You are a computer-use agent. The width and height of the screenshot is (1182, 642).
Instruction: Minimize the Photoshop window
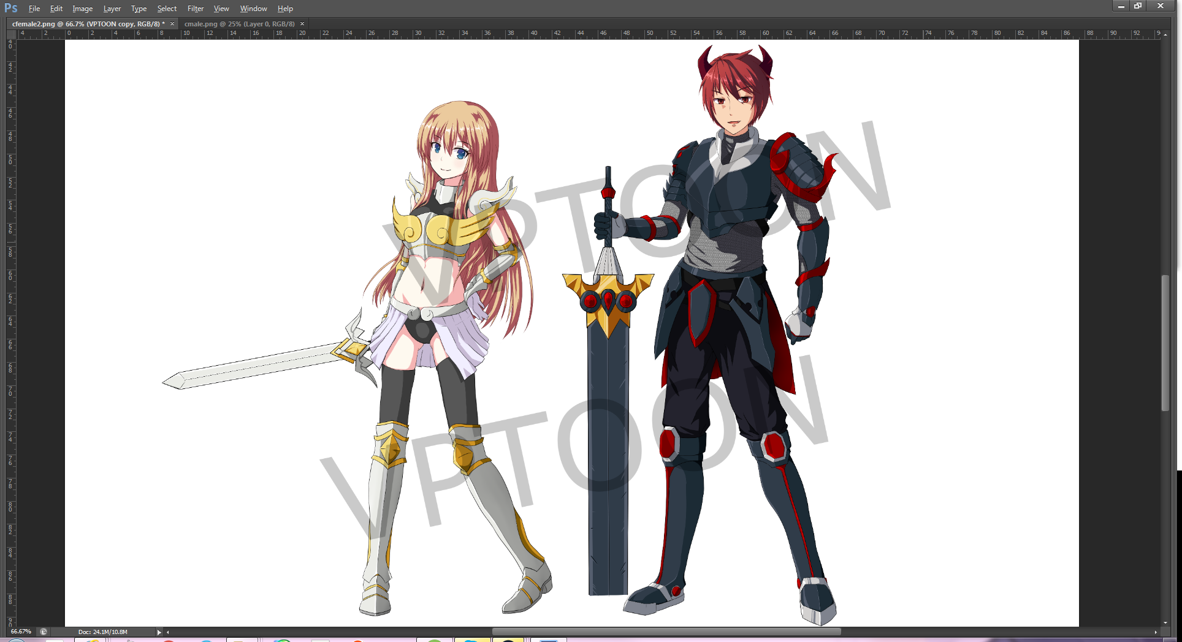point(1121,6)
